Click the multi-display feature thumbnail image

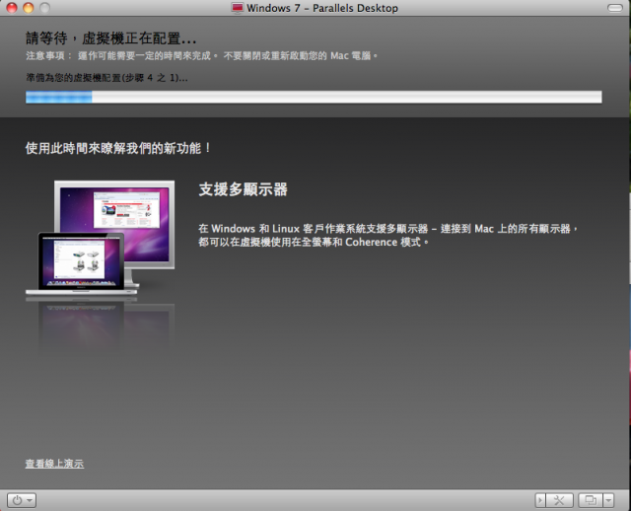tap(101, 238)
